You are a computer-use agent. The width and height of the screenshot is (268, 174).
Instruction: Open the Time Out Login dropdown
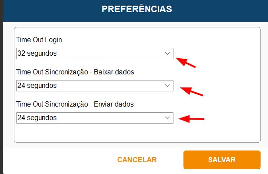coord(94,54)
